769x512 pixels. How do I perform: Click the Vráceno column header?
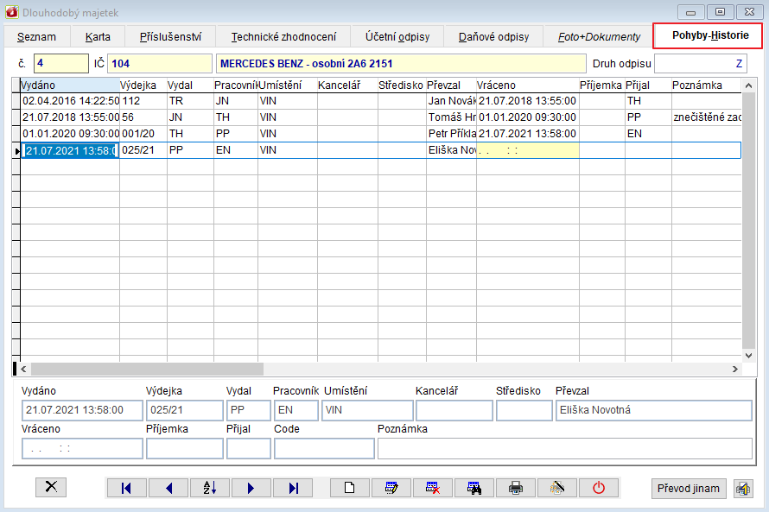coord(527,85)
